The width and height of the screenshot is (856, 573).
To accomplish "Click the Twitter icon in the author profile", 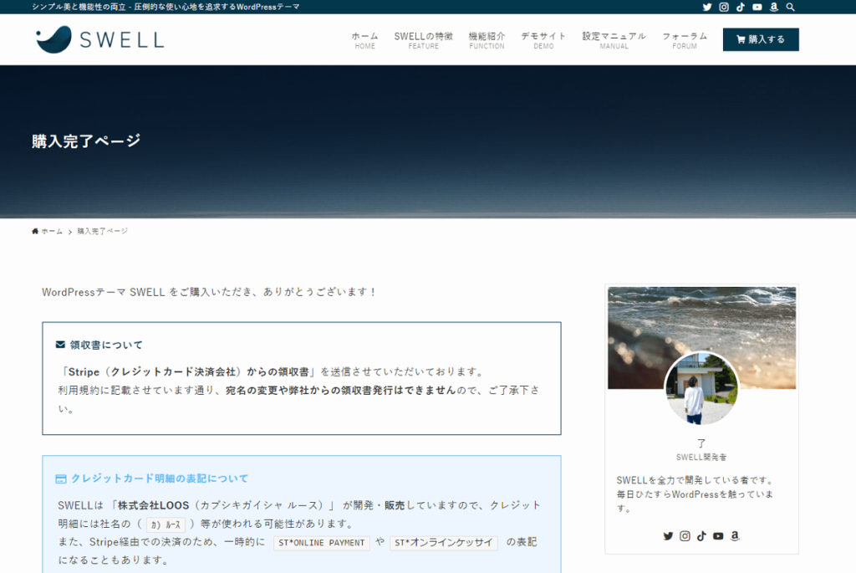I will 668,535.
